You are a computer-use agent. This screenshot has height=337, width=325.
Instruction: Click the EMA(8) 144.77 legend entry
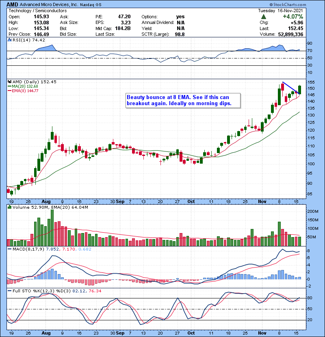point(23,91)
